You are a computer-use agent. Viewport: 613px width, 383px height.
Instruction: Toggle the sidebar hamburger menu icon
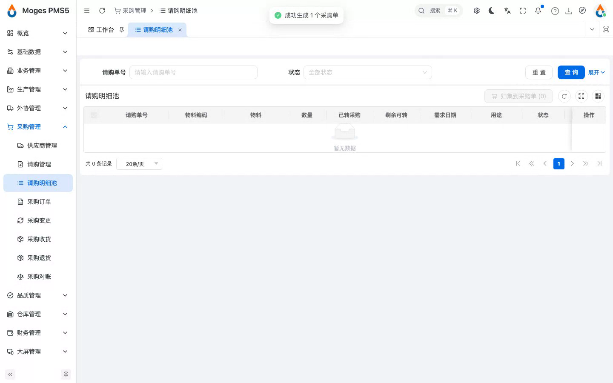(87, 11)
